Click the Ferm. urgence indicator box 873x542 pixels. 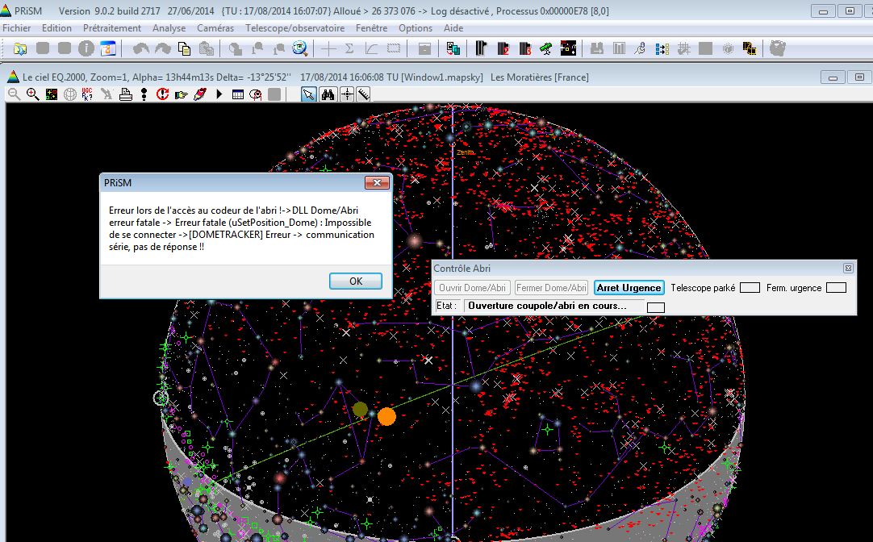(836, 288)
